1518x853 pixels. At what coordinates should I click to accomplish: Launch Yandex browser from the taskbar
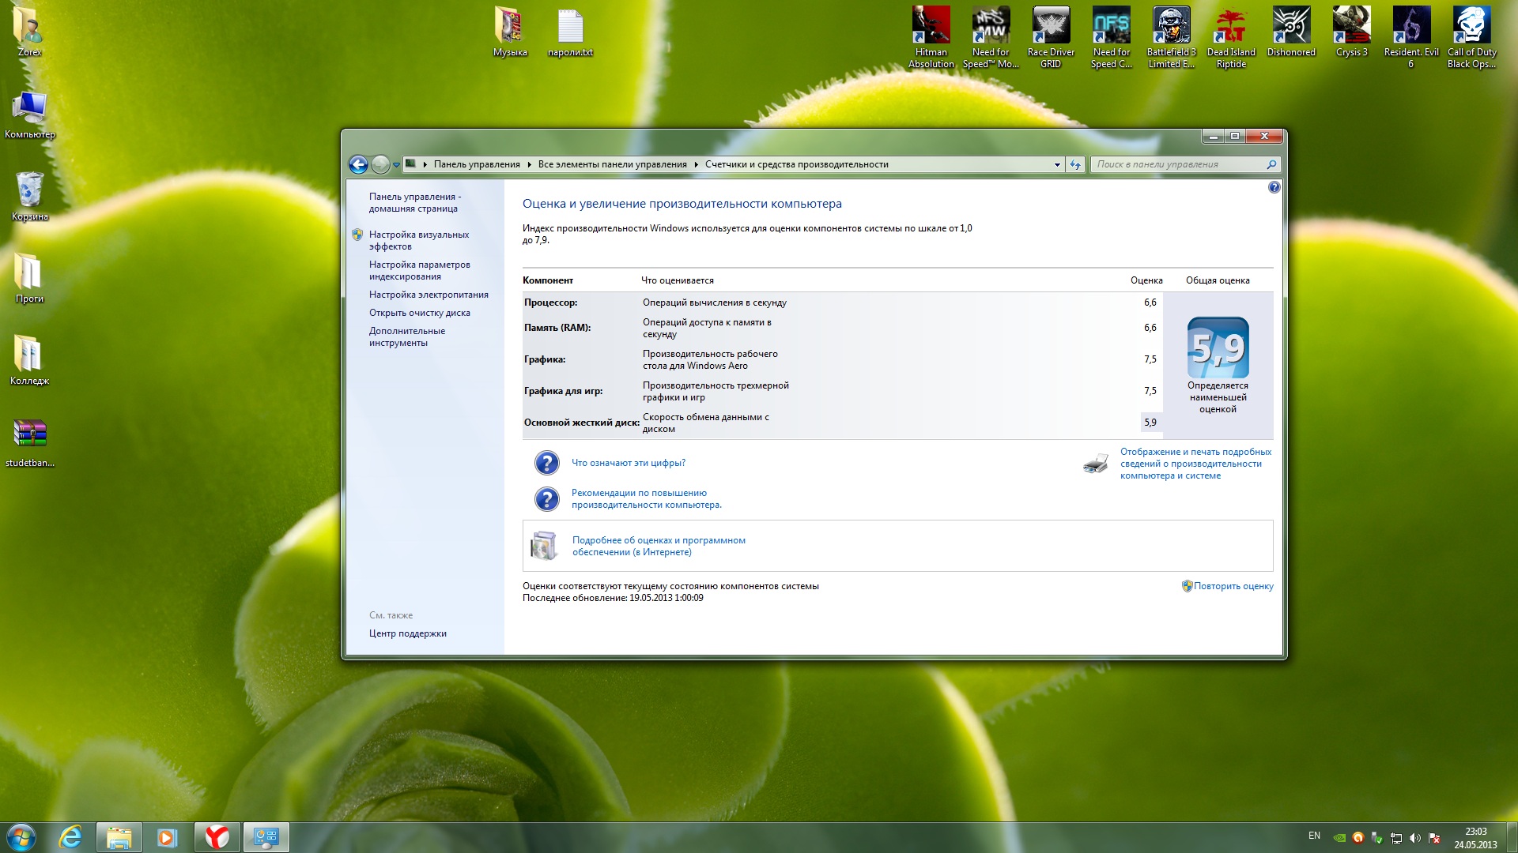pyautogui.click(x=217, y=837)
